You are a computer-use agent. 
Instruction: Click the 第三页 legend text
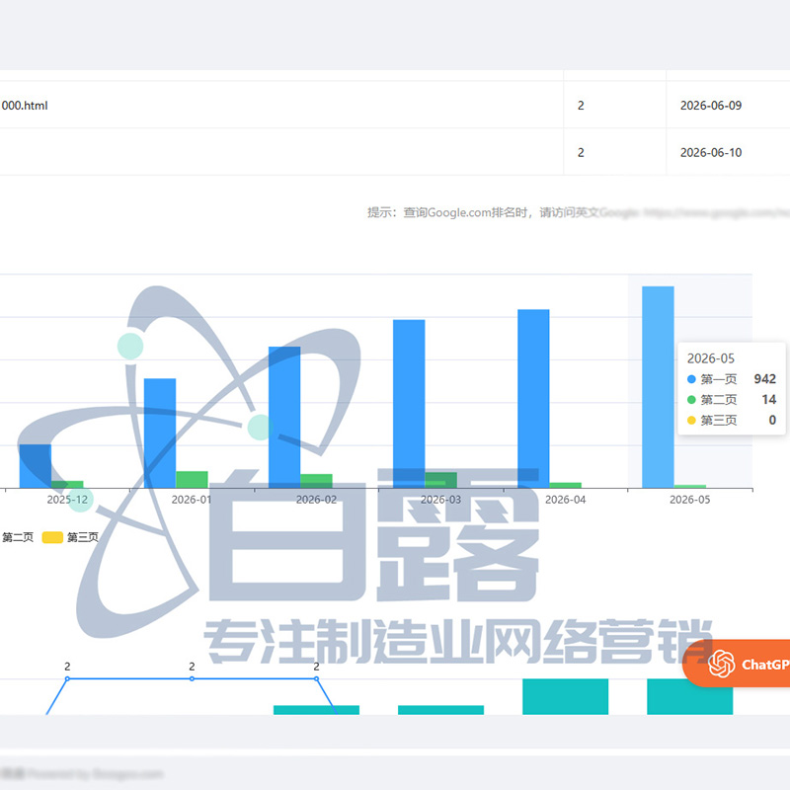[x=83, y=537]
